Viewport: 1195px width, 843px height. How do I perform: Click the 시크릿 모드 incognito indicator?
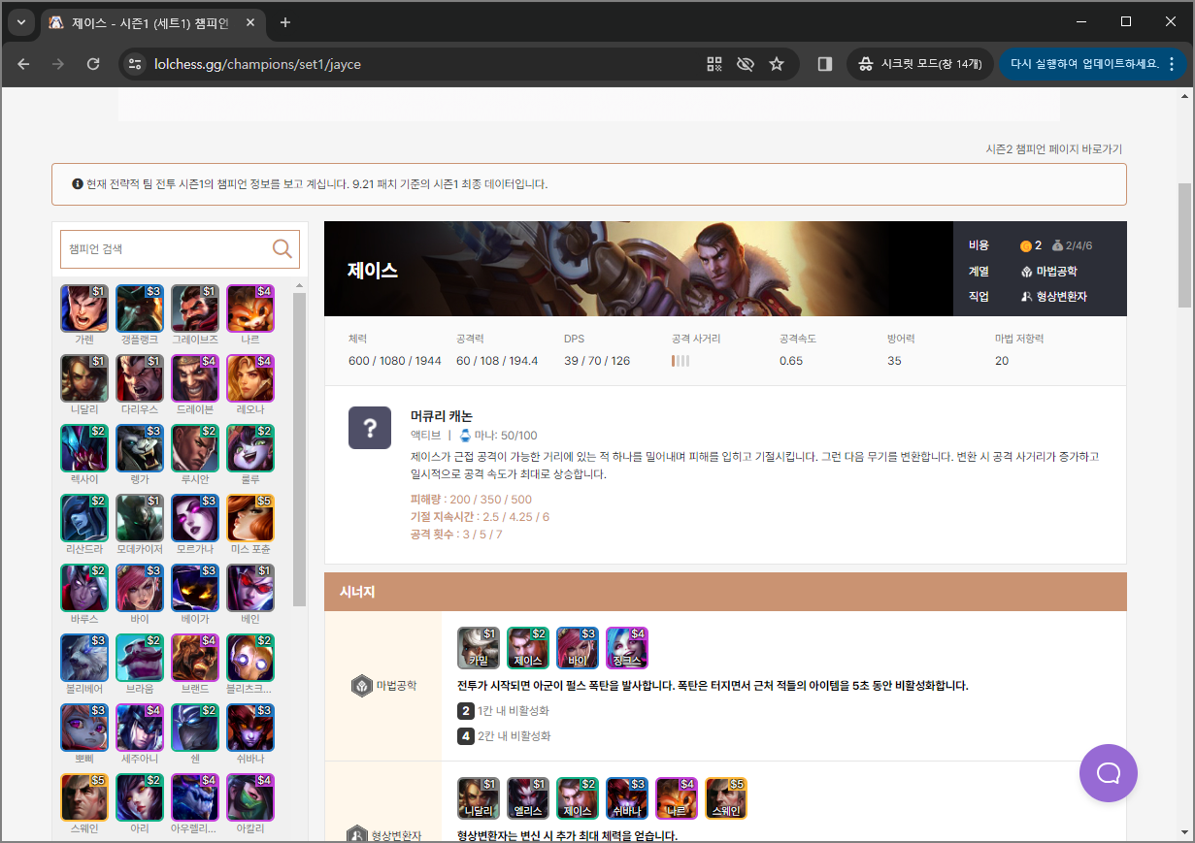point(920,64)
